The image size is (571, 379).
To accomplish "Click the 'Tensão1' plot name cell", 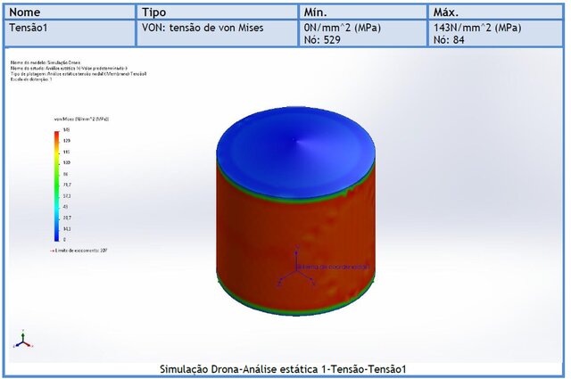I will click(x=29, y=28).
